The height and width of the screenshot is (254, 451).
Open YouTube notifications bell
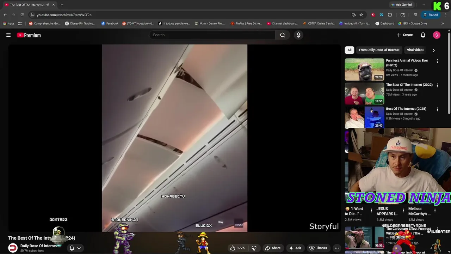423,35
